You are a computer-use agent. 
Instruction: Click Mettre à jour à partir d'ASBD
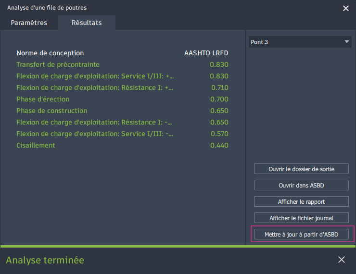click(301, 234)
